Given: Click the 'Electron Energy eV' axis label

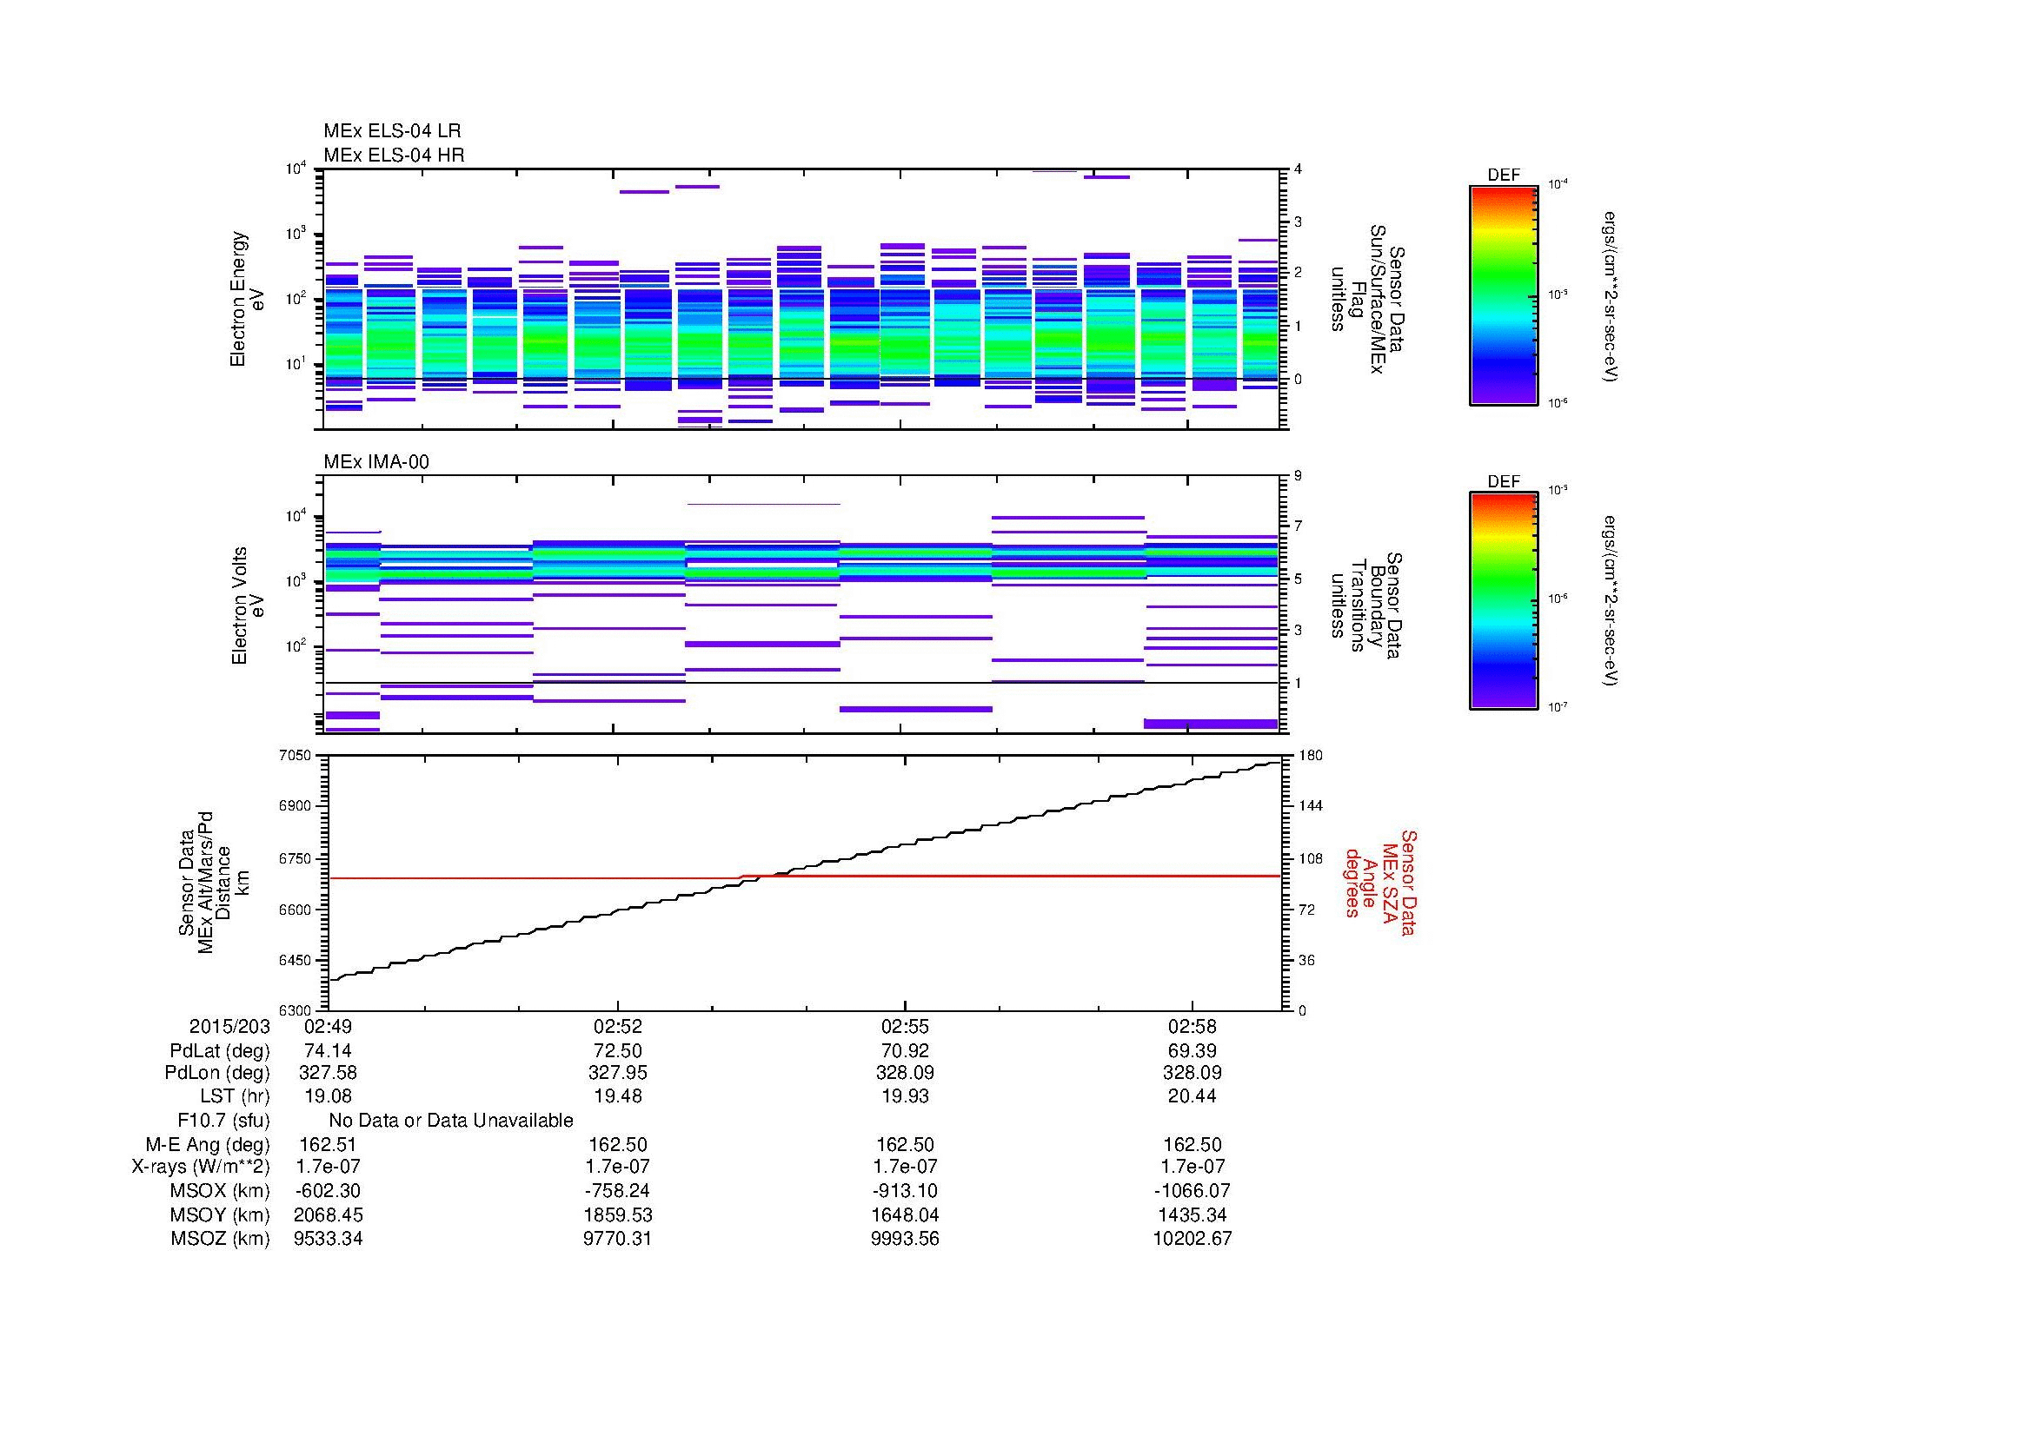Looking at the screenshot, I should pyautogui.click(x=247, y=299).
